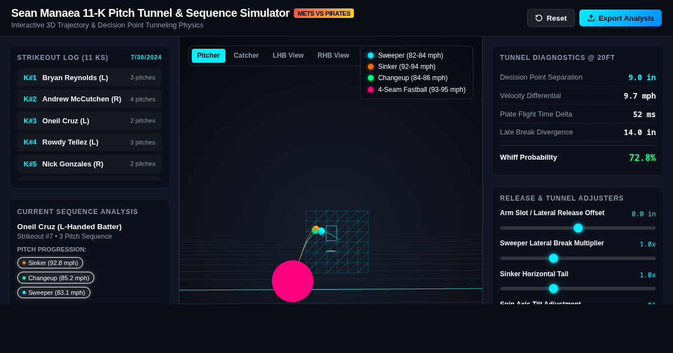Click the Plate Flight Time Delta 52 ms value
Image resolution: width=673 pixels, height=353 pixels.
644,114
